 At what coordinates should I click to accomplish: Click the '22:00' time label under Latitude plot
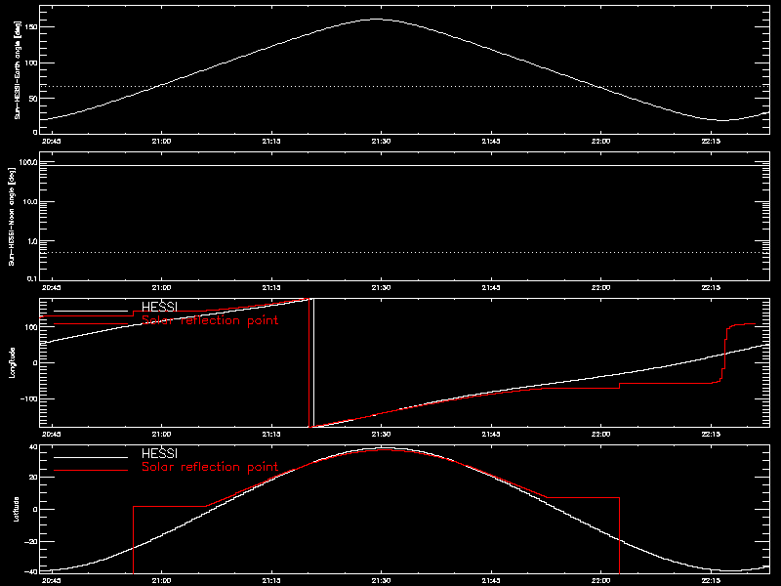(601, 580)
